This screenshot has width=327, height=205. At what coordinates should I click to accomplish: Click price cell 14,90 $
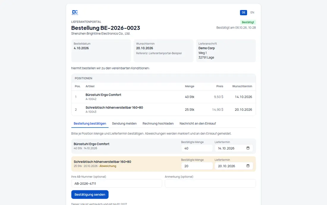point(218,109)
